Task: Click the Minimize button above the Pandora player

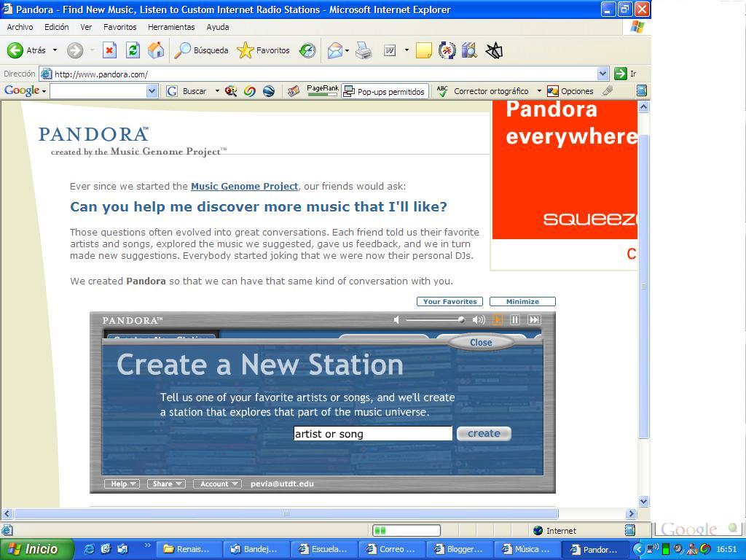Action: [x=522, y=301]
